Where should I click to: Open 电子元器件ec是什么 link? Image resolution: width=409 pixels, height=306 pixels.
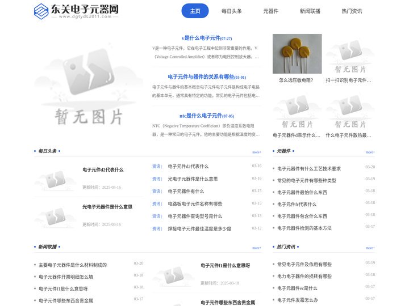pos(297,288)
